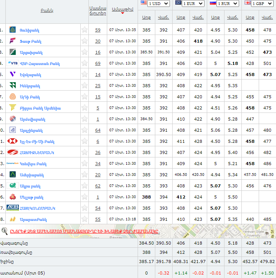Toggle favorite star for Mellat bank row
Screen dimensions: 276x278
[x=85, y=197]
